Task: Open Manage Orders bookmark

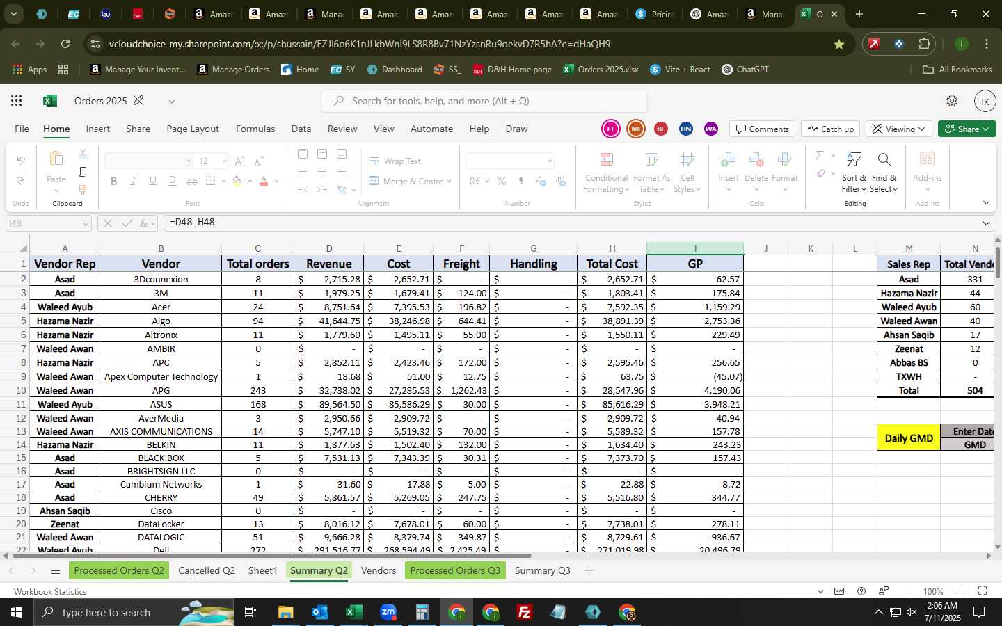Action: 233,70
